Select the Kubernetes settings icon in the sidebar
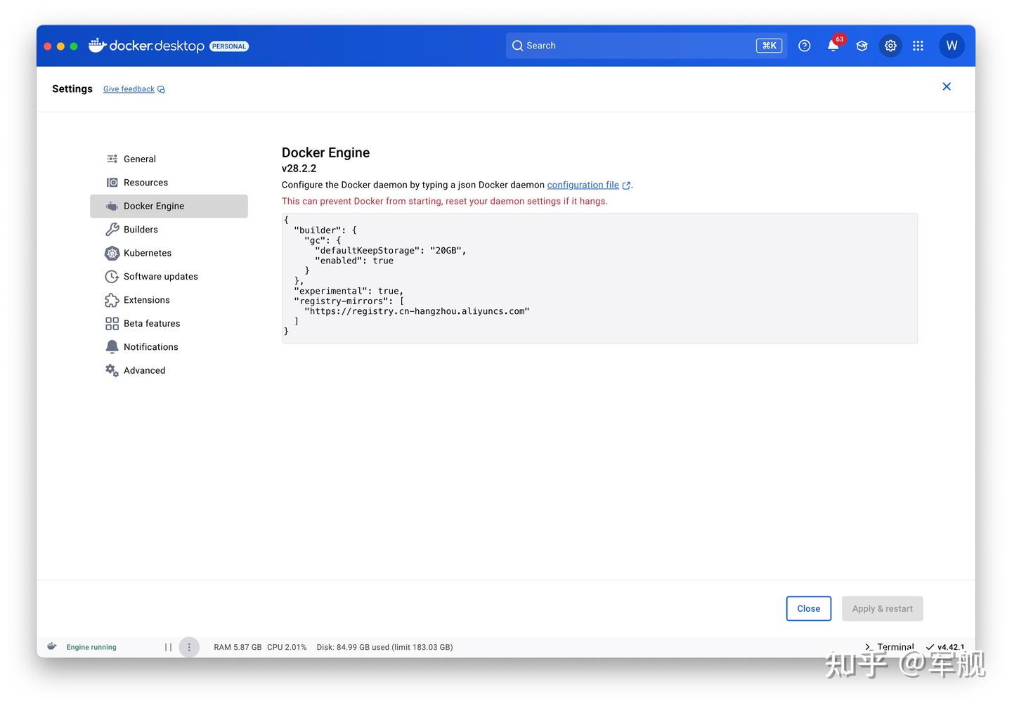Screen dimensions: 1012x706 [112, 253]
